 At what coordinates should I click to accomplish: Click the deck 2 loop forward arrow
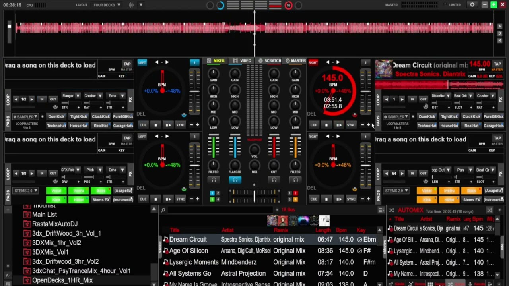(x=402, y=99)
